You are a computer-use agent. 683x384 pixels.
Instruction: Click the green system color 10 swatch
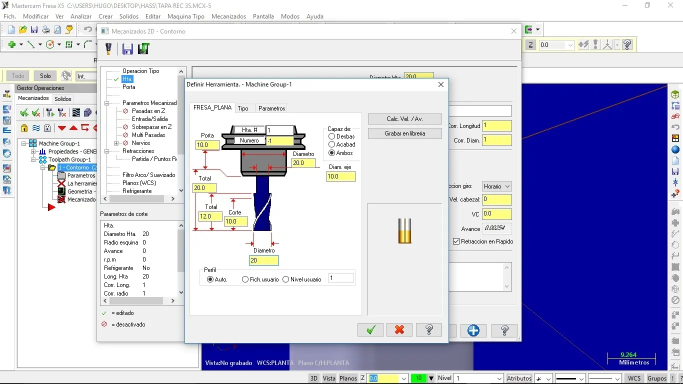[418, 378]
